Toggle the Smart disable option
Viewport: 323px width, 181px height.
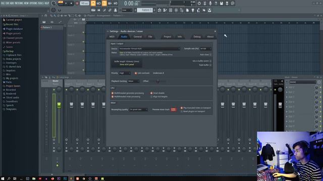(x=151, y=93)
